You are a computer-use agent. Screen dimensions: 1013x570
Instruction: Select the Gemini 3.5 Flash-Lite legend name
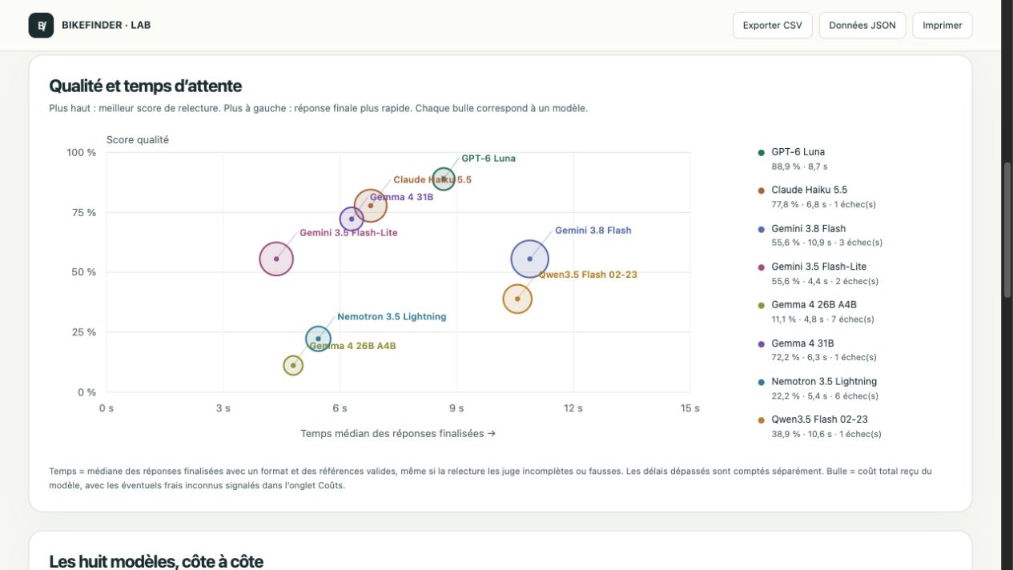[818, 267]
